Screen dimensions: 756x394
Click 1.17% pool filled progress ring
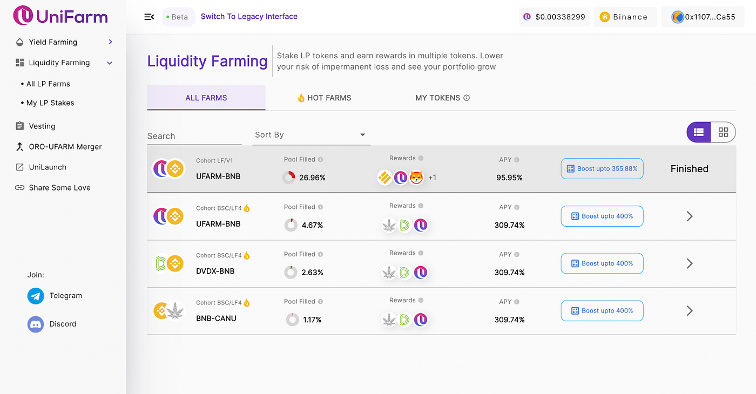click(292, 320)
